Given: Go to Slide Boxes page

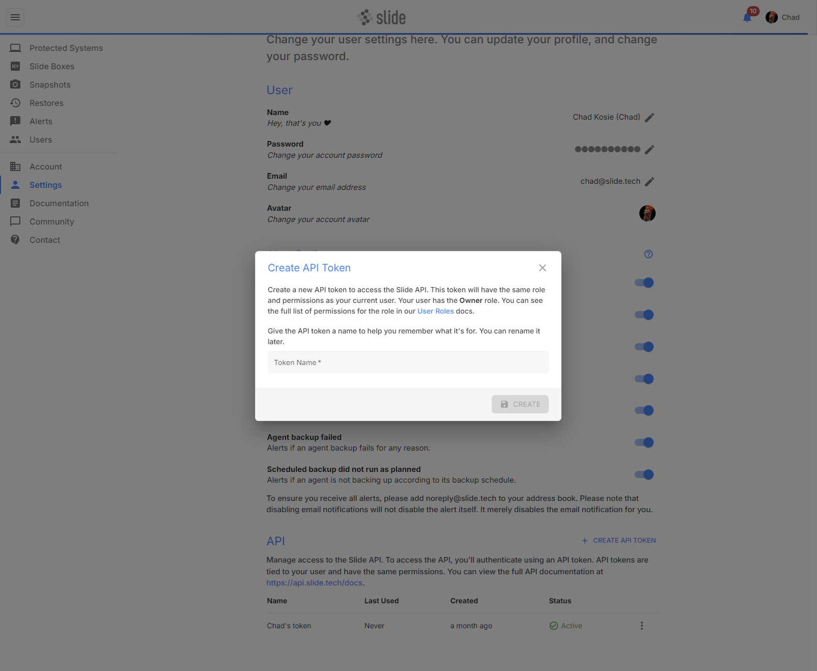Looking at the screenshot, I should pos(52,66).
